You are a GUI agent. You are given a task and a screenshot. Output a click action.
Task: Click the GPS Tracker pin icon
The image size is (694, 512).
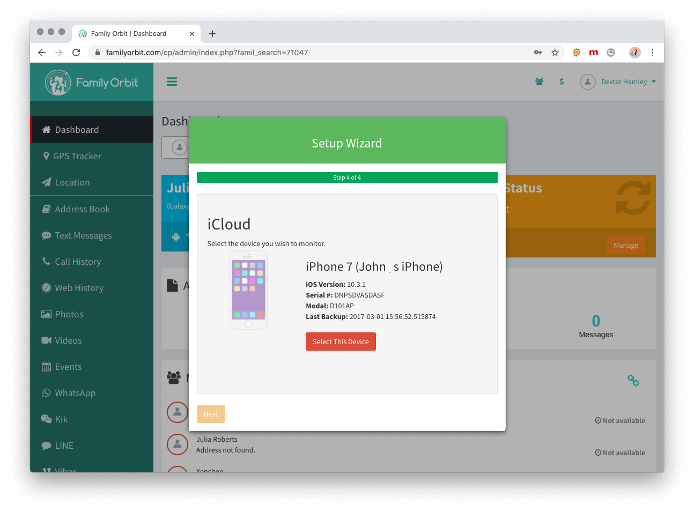(x=47, y=156)
